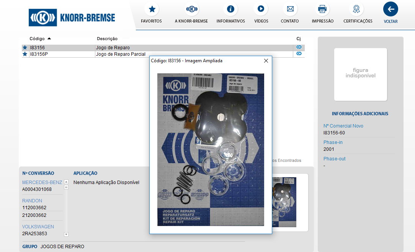The height and width of the screenshot is (252, 415).
Task: Close the Imagem Ampliada popup
Action: (x=266, y=61)
